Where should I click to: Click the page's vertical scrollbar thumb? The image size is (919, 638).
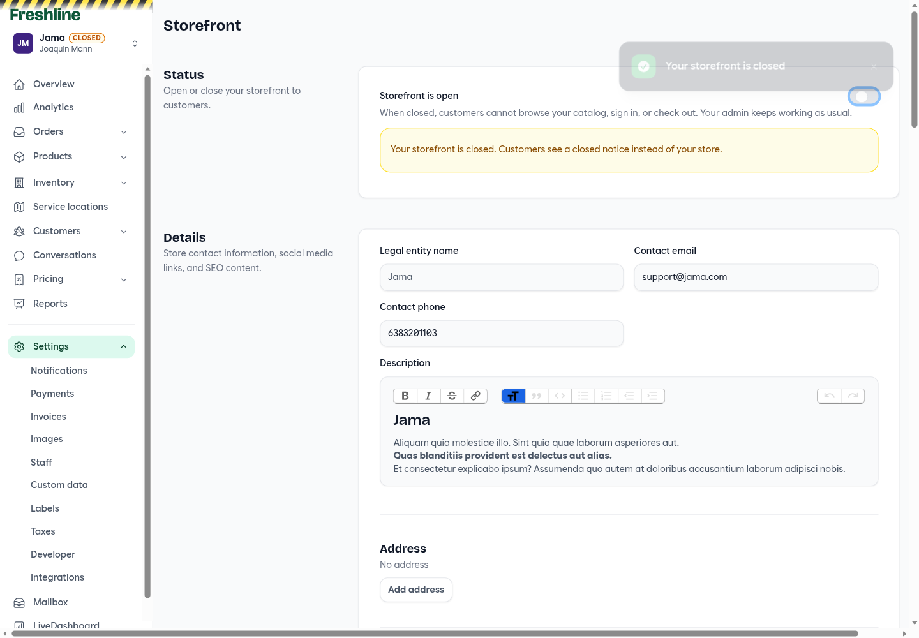tap(915, 70)
